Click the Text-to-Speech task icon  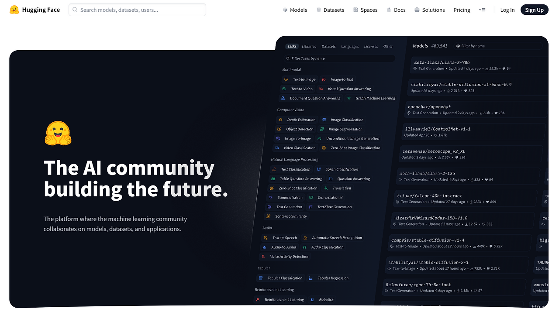266,238
